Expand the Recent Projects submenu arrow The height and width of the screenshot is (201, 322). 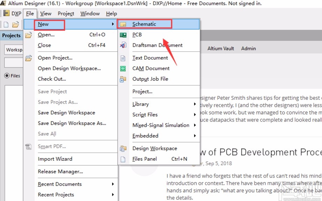coord(113,194)
